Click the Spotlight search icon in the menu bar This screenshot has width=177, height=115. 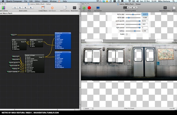pos(173,1)
